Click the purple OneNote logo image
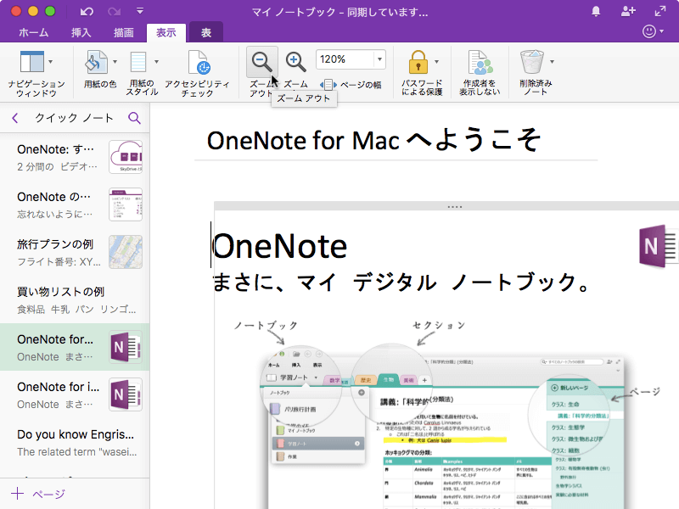 tap(659, 246)
